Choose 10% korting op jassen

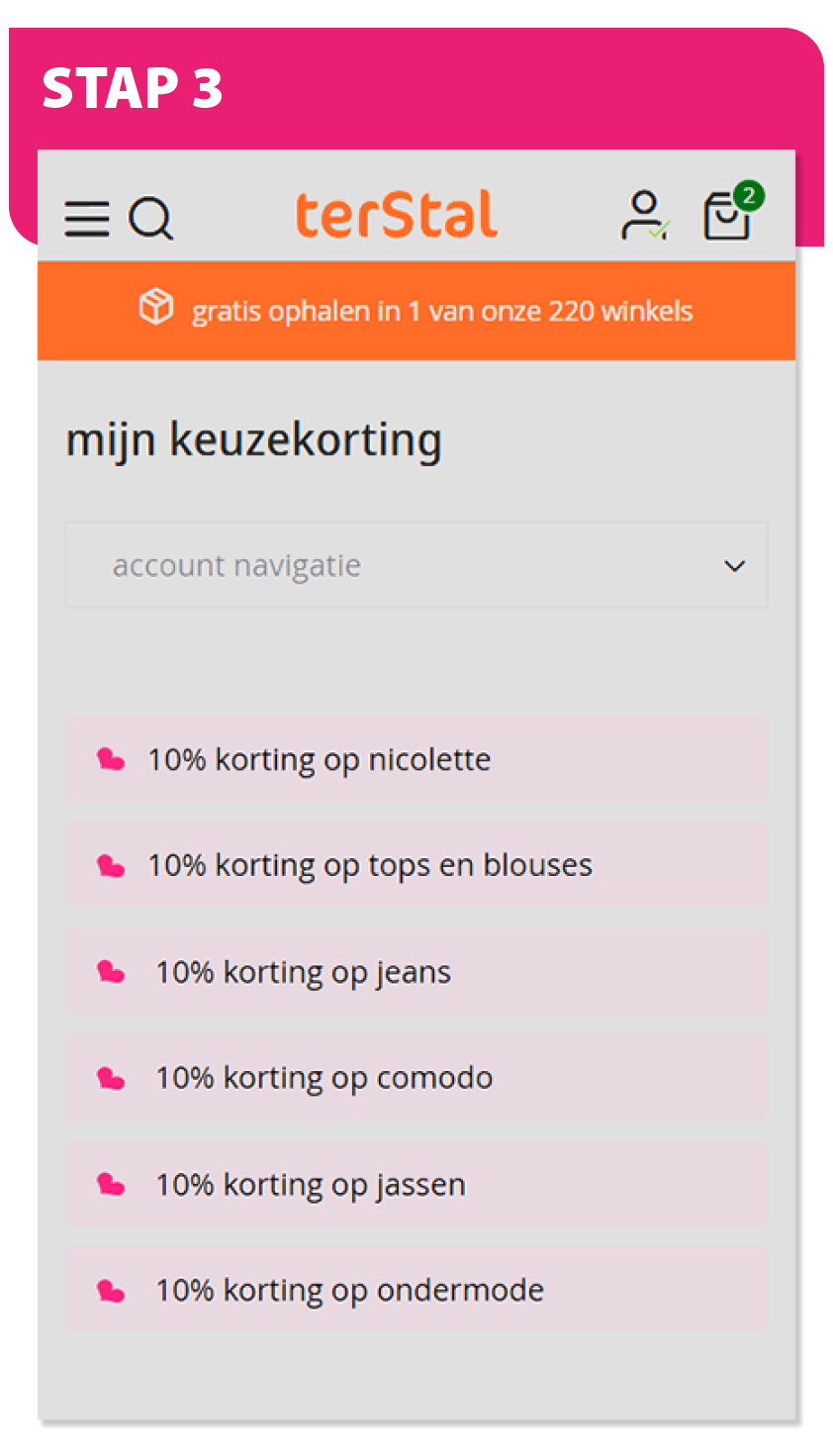click(310, 1185)
